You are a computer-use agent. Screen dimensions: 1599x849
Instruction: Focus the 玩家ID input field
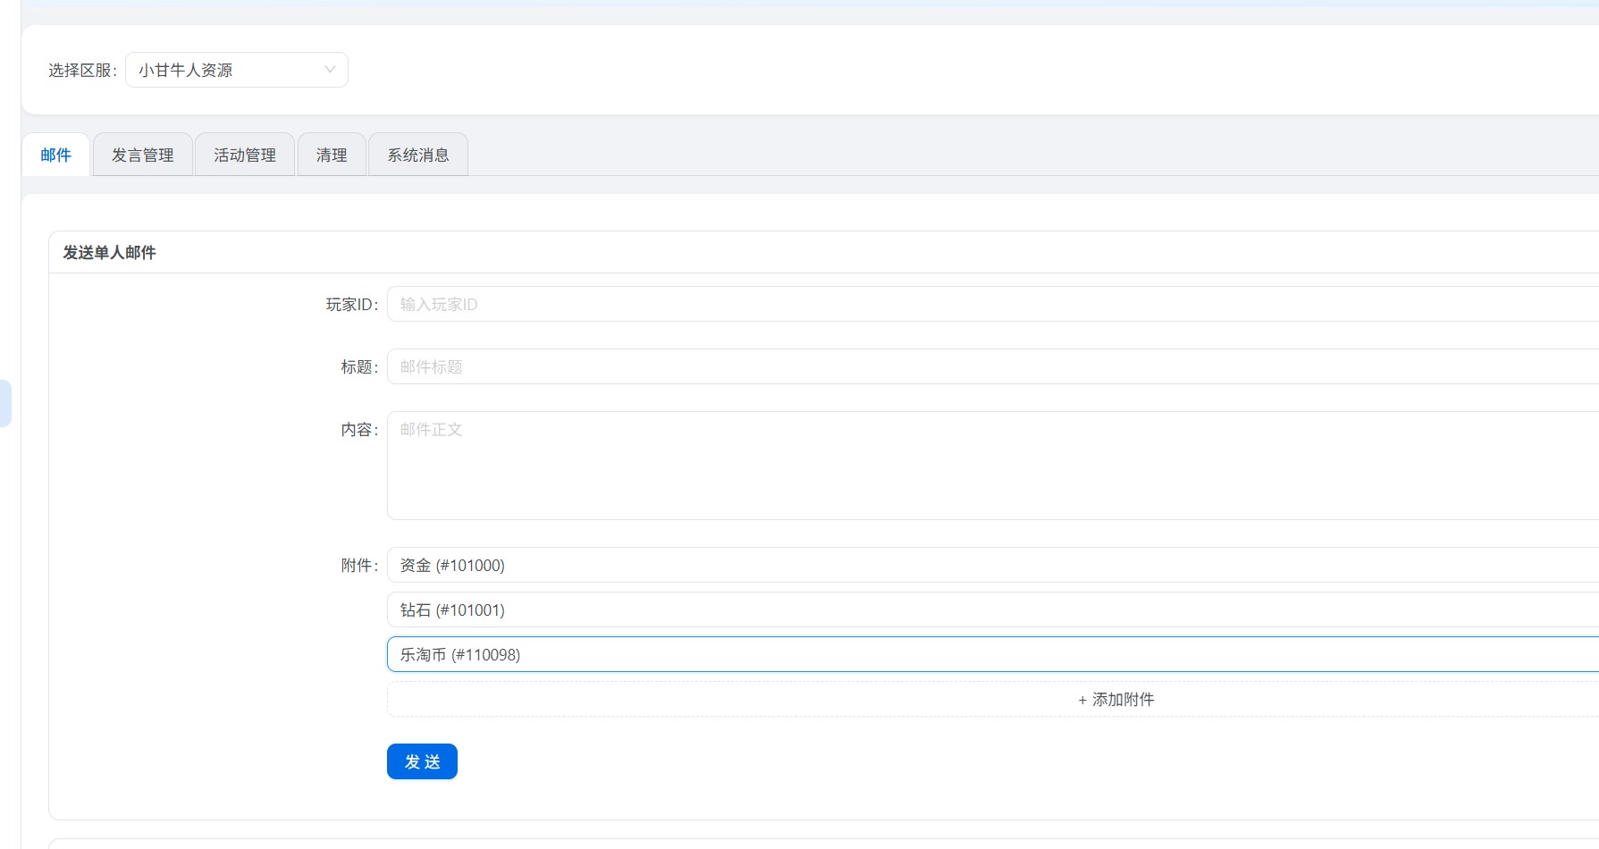click(x=993, y=304)
